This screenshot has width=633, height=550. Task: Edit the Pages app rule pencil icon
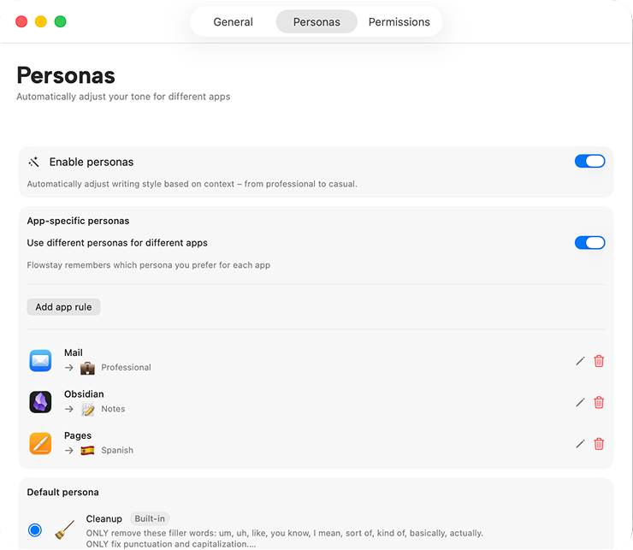click(x=580, y=444)
